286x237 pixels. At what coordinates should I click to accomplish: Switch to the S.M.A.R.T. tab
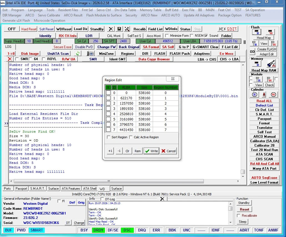tap(37, 189)
